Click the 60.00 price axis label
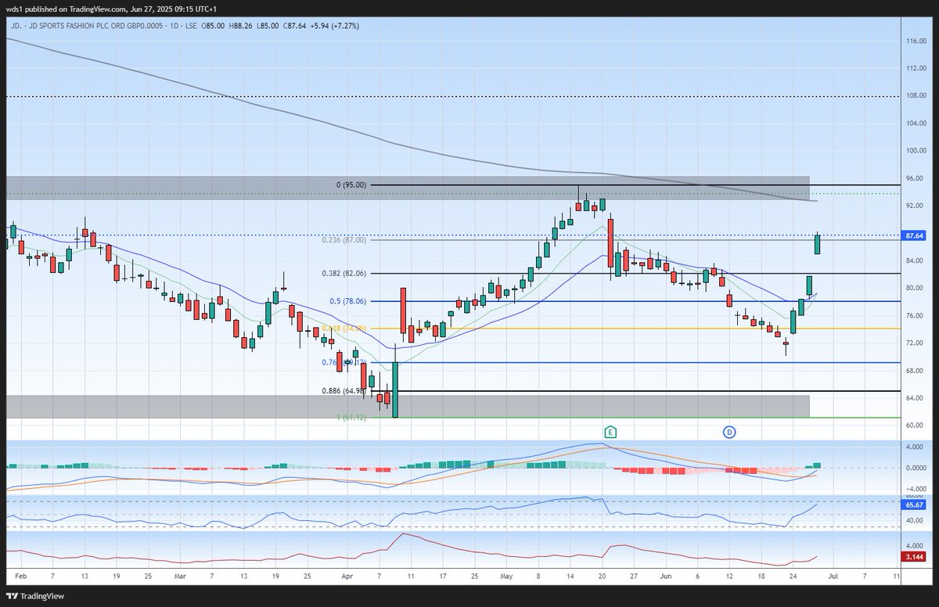This screenshot has width=939, height=607. click(x=916, y=426)
